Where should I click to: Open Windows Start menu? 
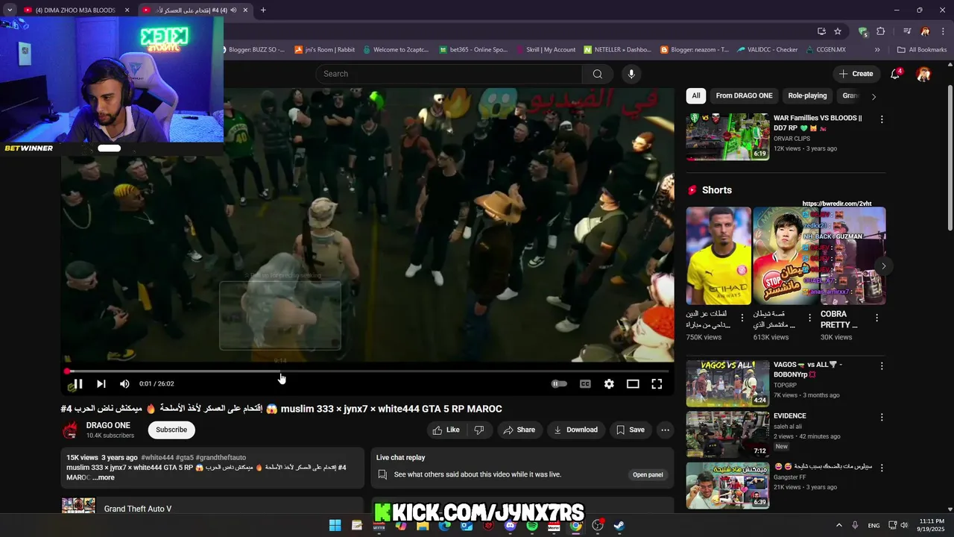click(x=335, y=525)
